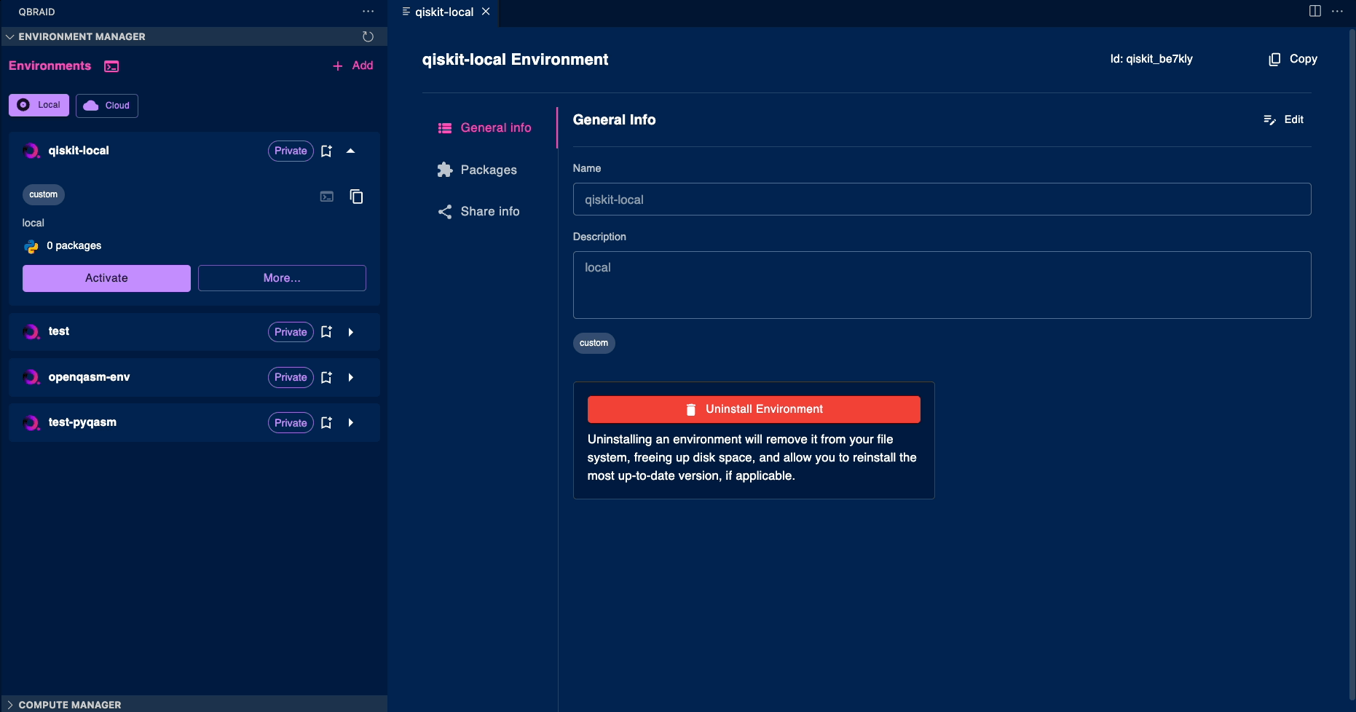
Task: Click the Id: qiskit_be7kly text
Action: 1151,59
